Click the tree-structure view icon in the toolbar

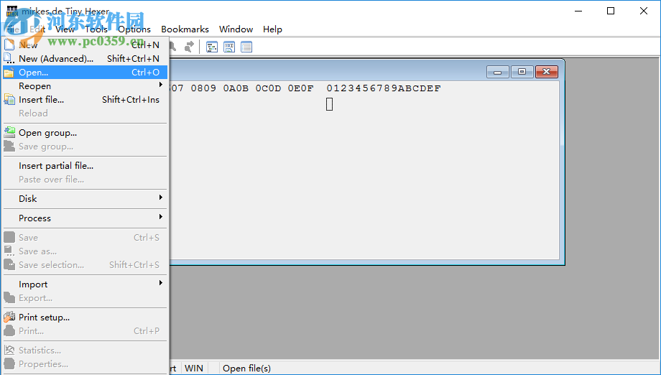click(212, 47)
